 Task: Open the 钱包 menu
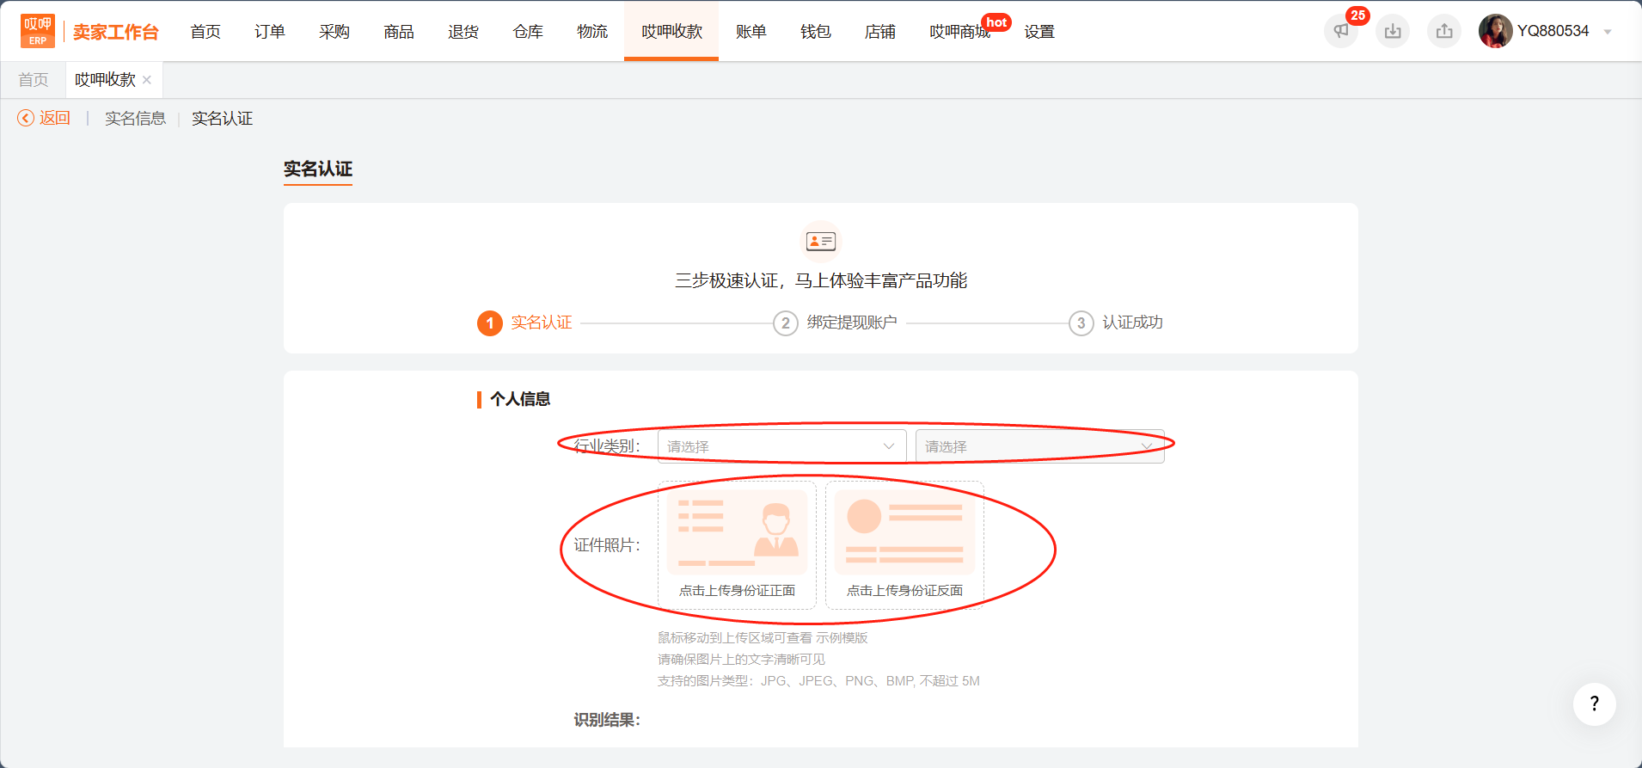click(x=816, y=32)
